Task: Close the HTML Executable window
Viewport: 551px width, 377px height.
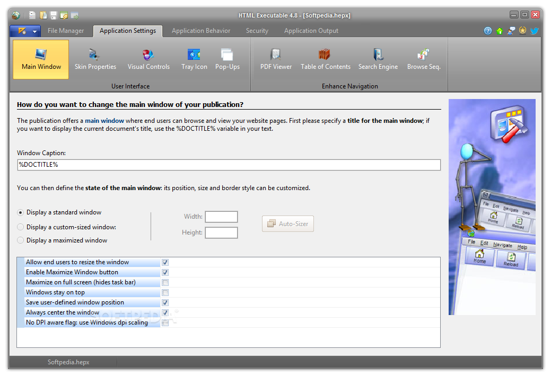Action: 536,15
